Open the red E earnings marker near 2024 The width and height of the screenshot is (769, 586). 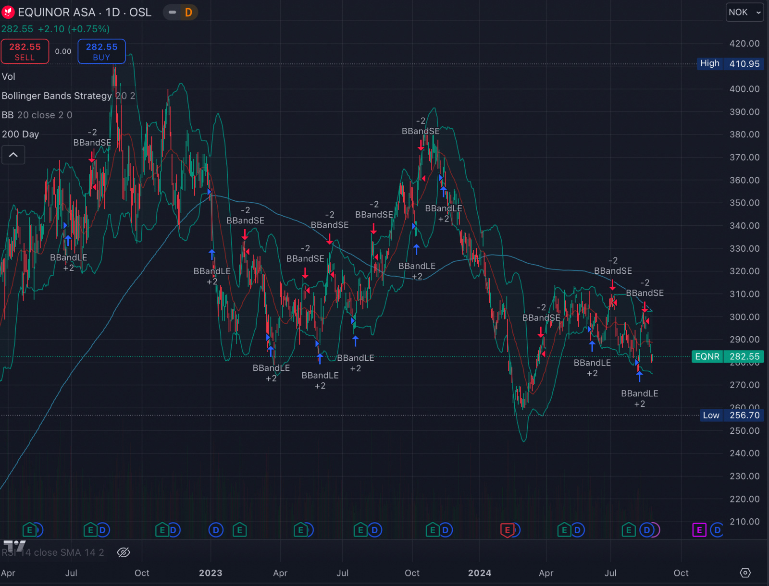click(x=507, y=530)
